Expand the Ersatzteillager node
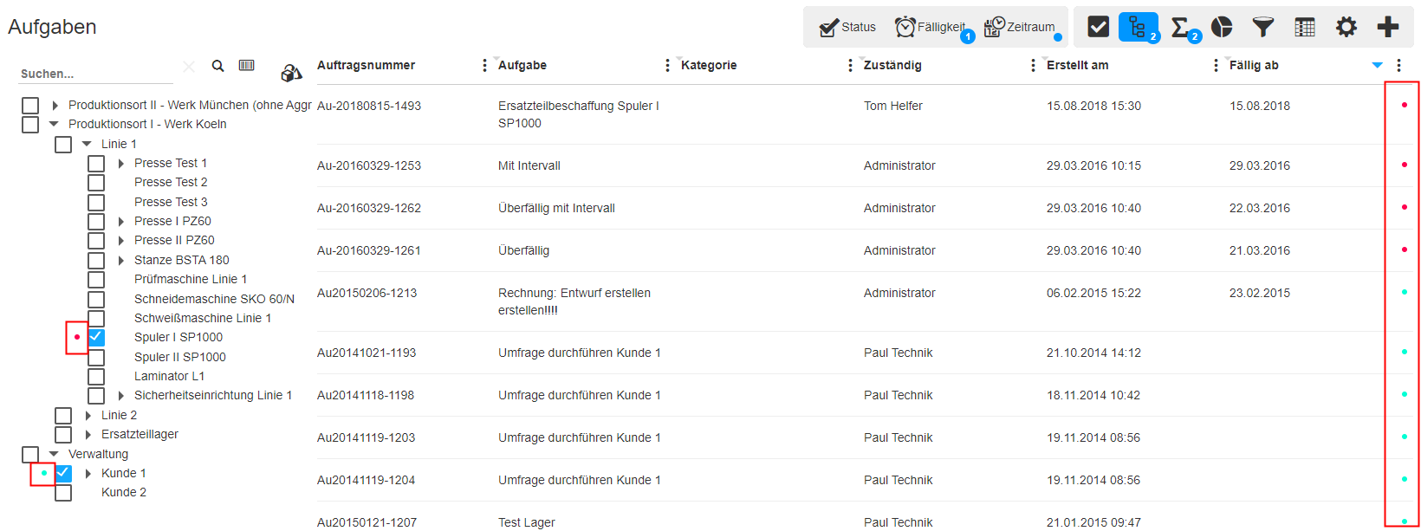The image size is (1421, 531). click(x=88, y=434)
